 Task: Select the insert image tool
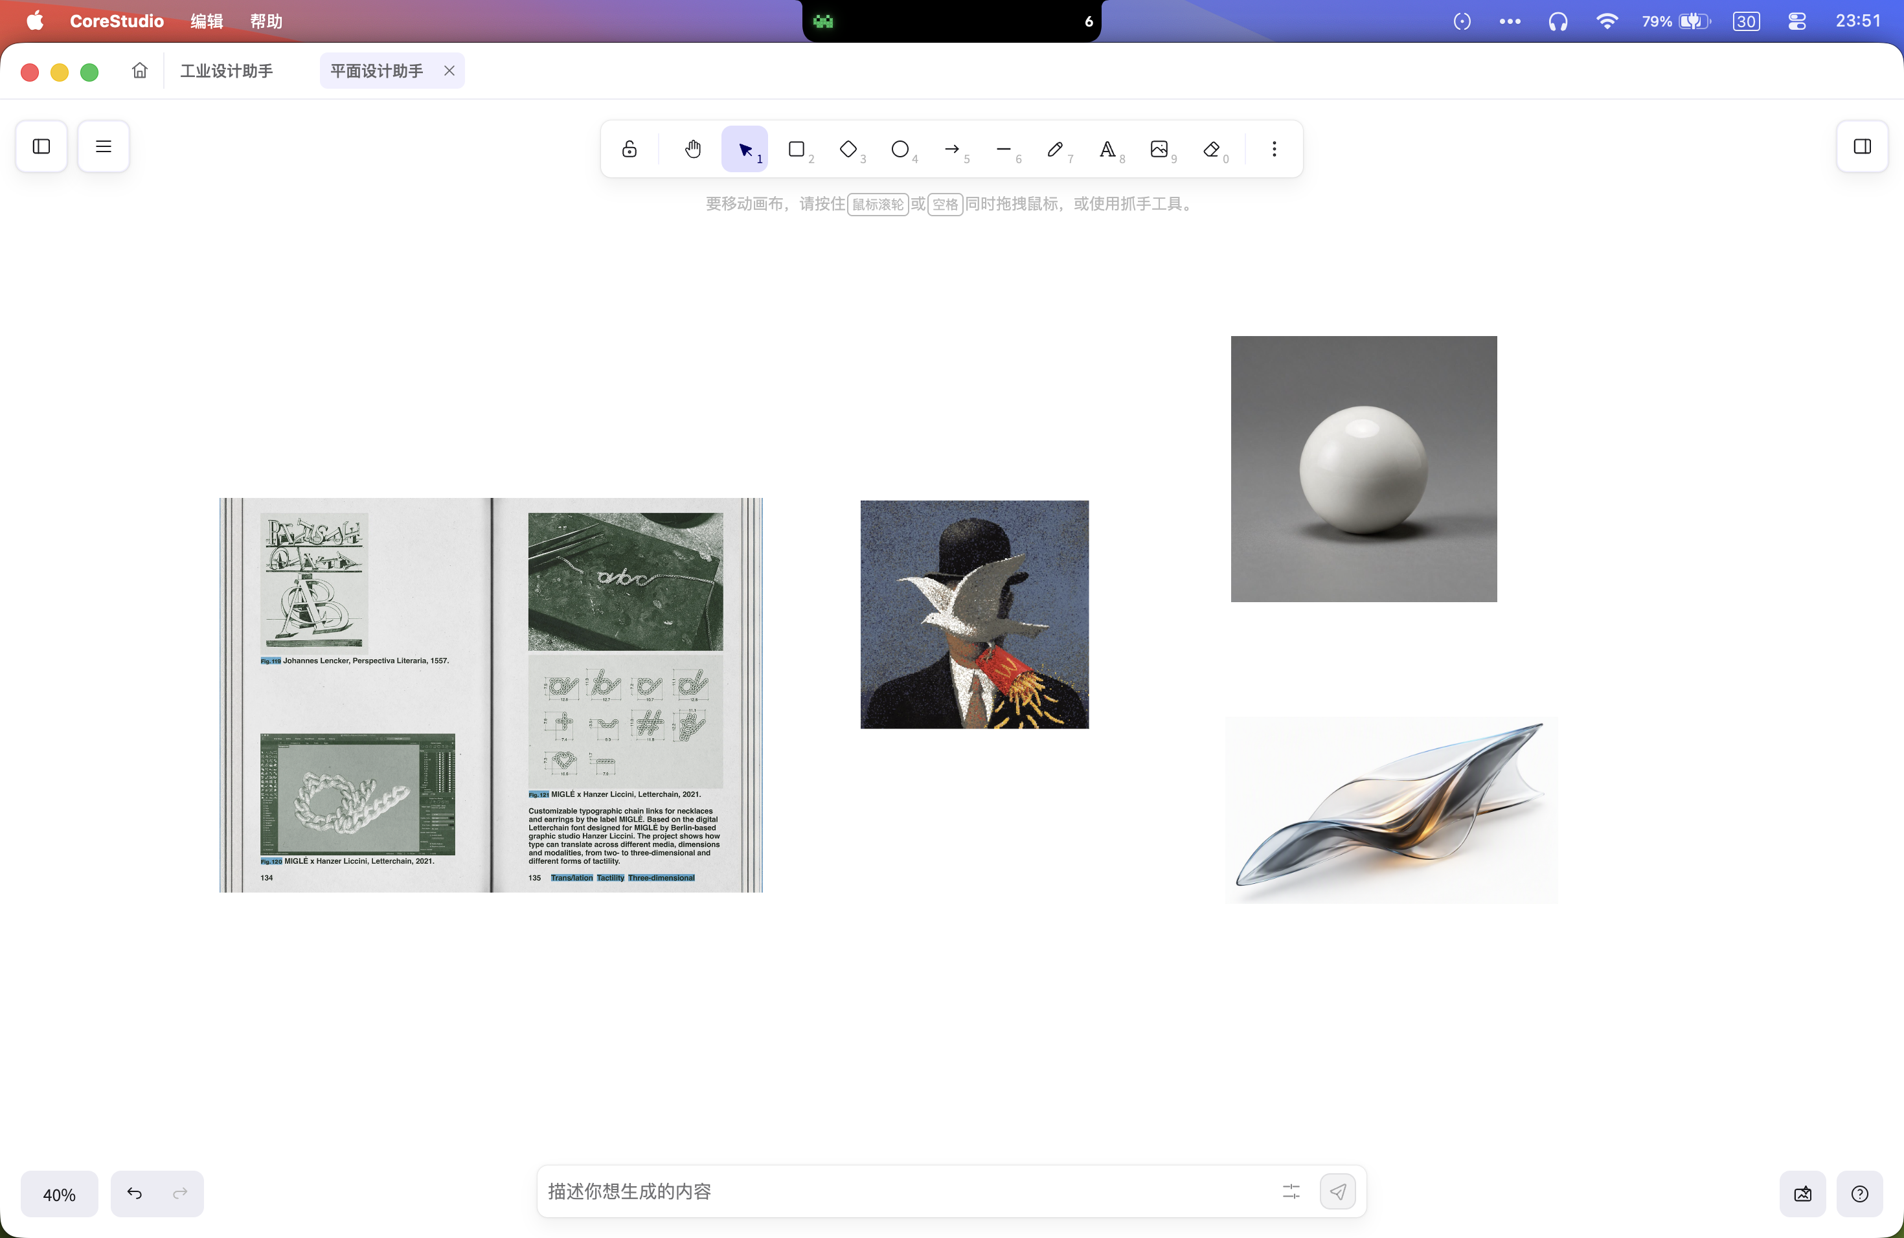(1160, 149)
